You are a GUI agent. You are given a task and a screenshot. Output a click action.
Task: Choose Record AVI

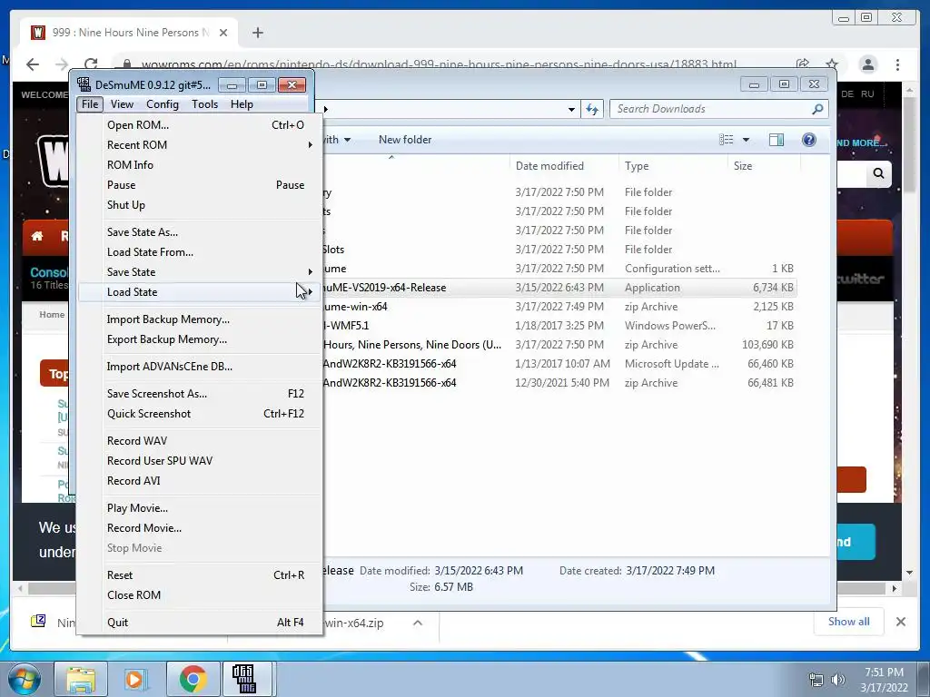coord(201,481)
